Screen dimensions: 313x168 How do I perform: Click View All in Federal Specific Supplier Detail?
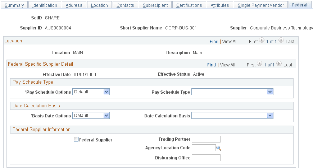(x=228, y=65)
